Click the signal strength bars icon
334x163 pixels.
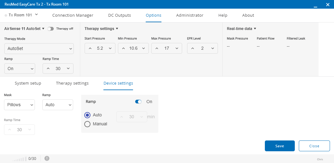coord(19,159)
